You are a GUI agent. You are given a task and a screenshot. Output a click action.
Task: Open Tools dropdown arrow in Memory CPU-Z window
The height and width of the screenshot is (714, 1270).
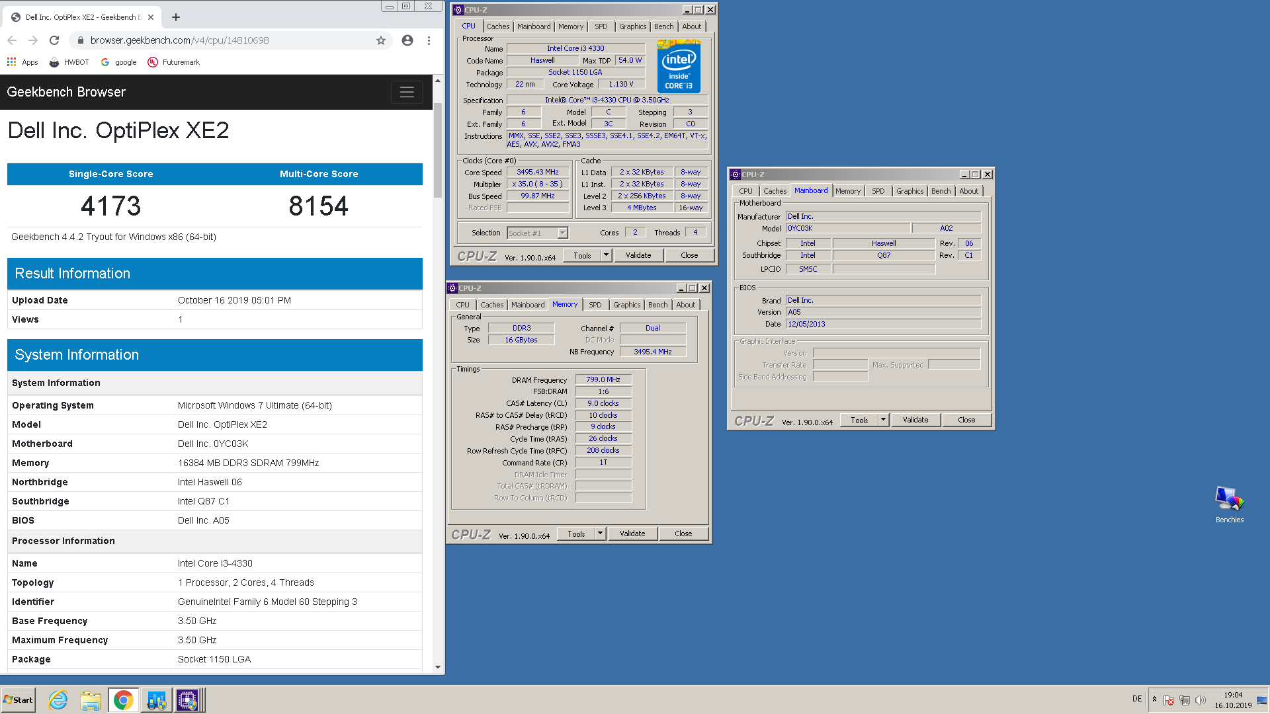click(600, 534)
